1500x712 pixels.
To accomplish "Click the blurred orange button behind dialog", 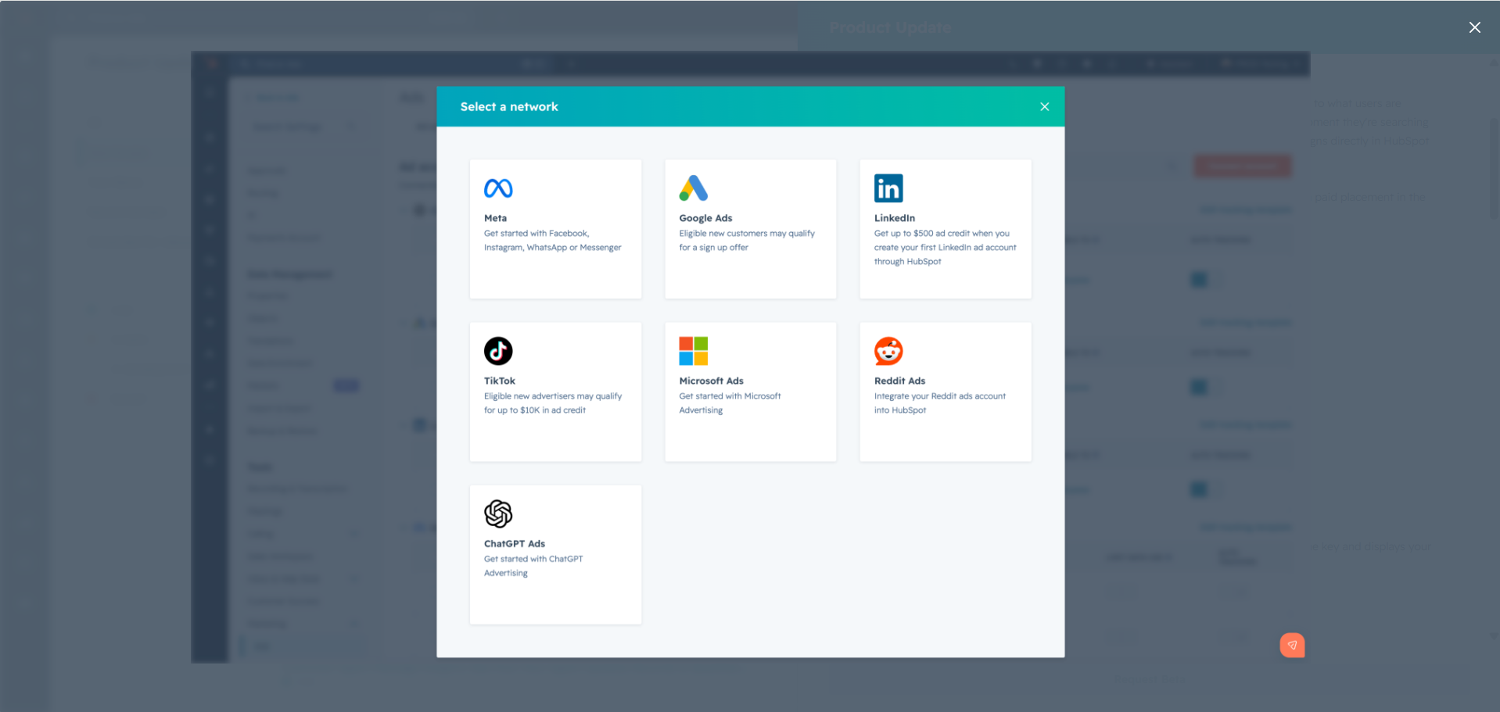I will coord(1242,166).
